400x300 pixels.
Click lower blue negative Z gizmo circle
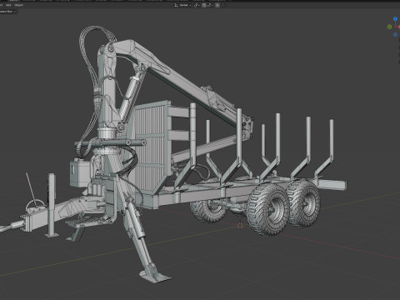point(395,35)
